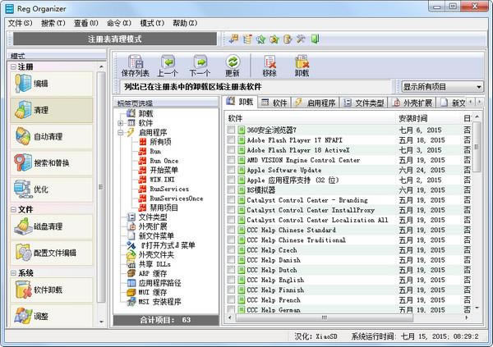The image size is (493, 347).
Task: Check the BS模拟器 checkbox
Action: [231, 189]
